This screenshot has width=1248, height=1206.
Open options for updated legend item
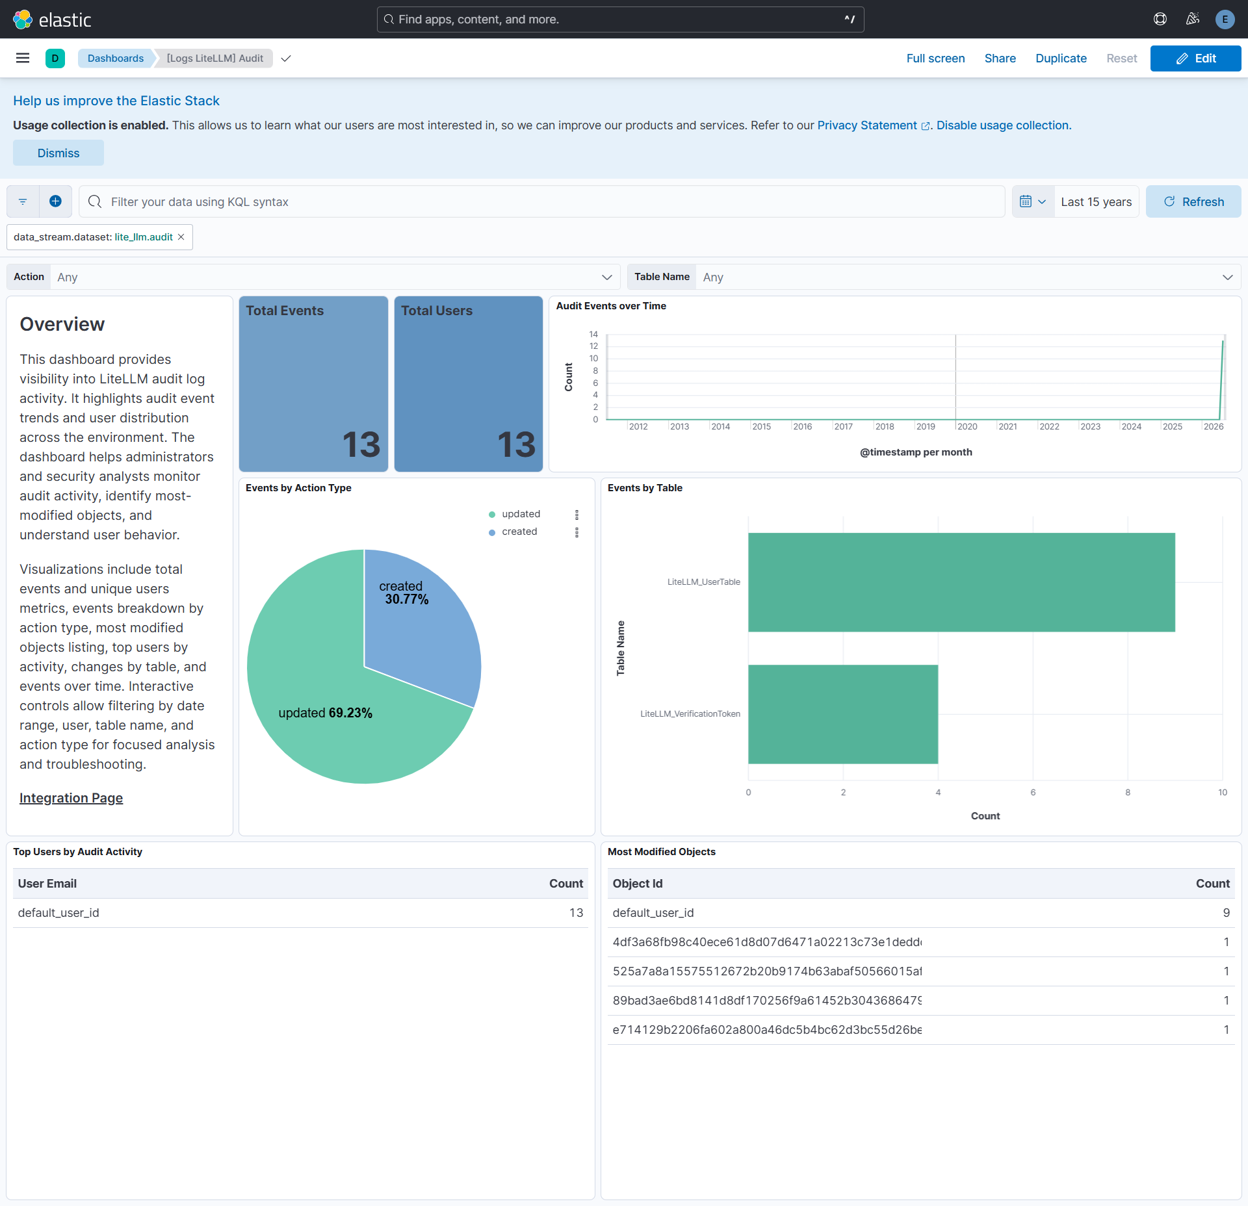pyautogui.click(x=577, y=515)
